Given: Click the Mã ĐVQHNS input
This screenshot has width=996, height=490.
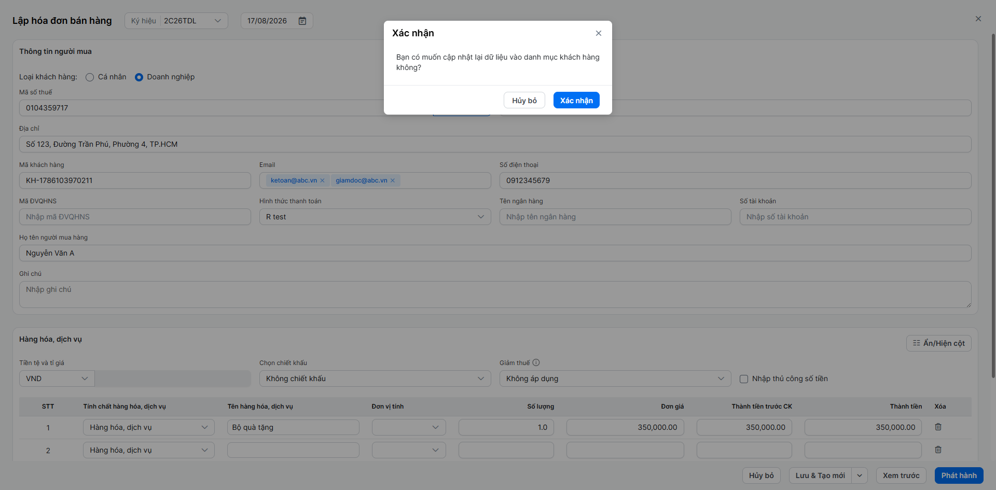Looking at the screenshot, I should pyautogui.click(x=135, y=217).
